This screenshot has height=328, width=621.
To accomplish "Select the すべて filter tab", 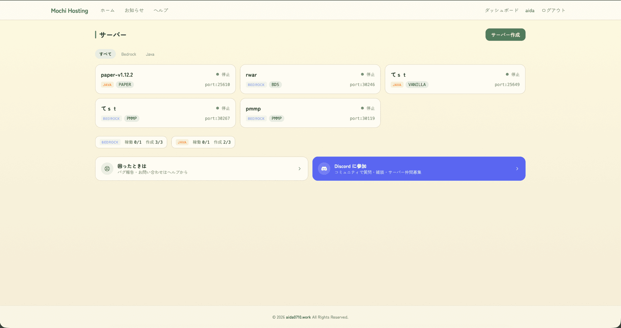I will click(106, 54).
